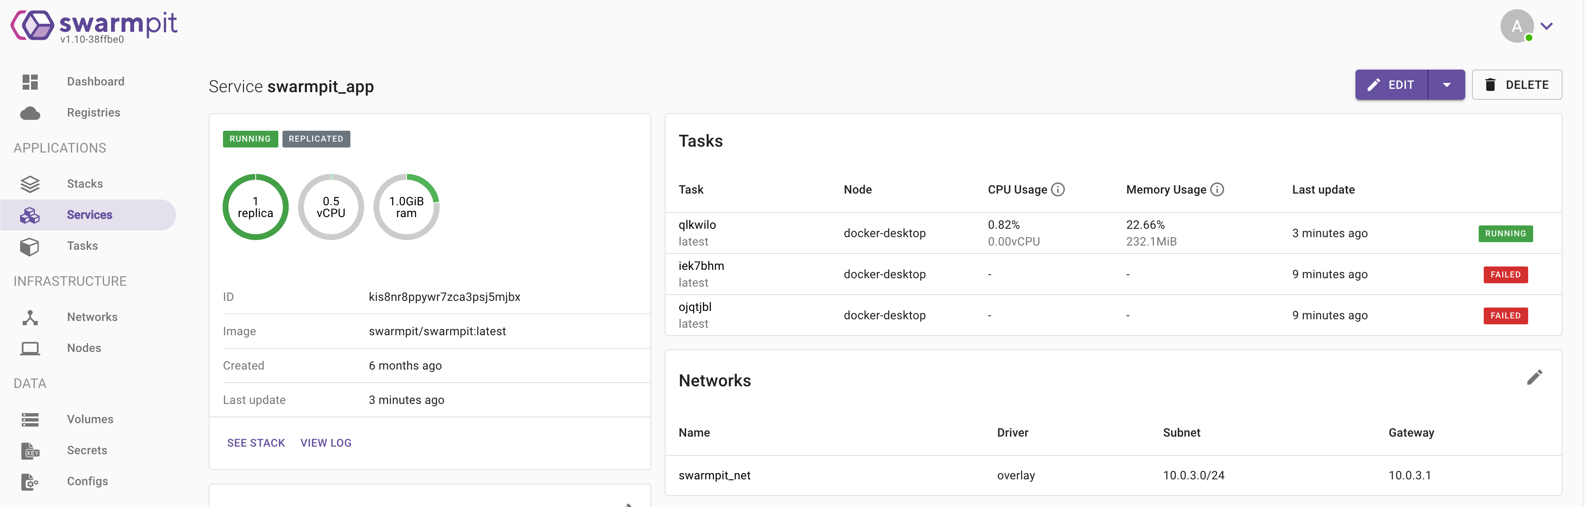
Task: Click the RUNNING status badge of qlkwilo
Action: point(1506,234)
